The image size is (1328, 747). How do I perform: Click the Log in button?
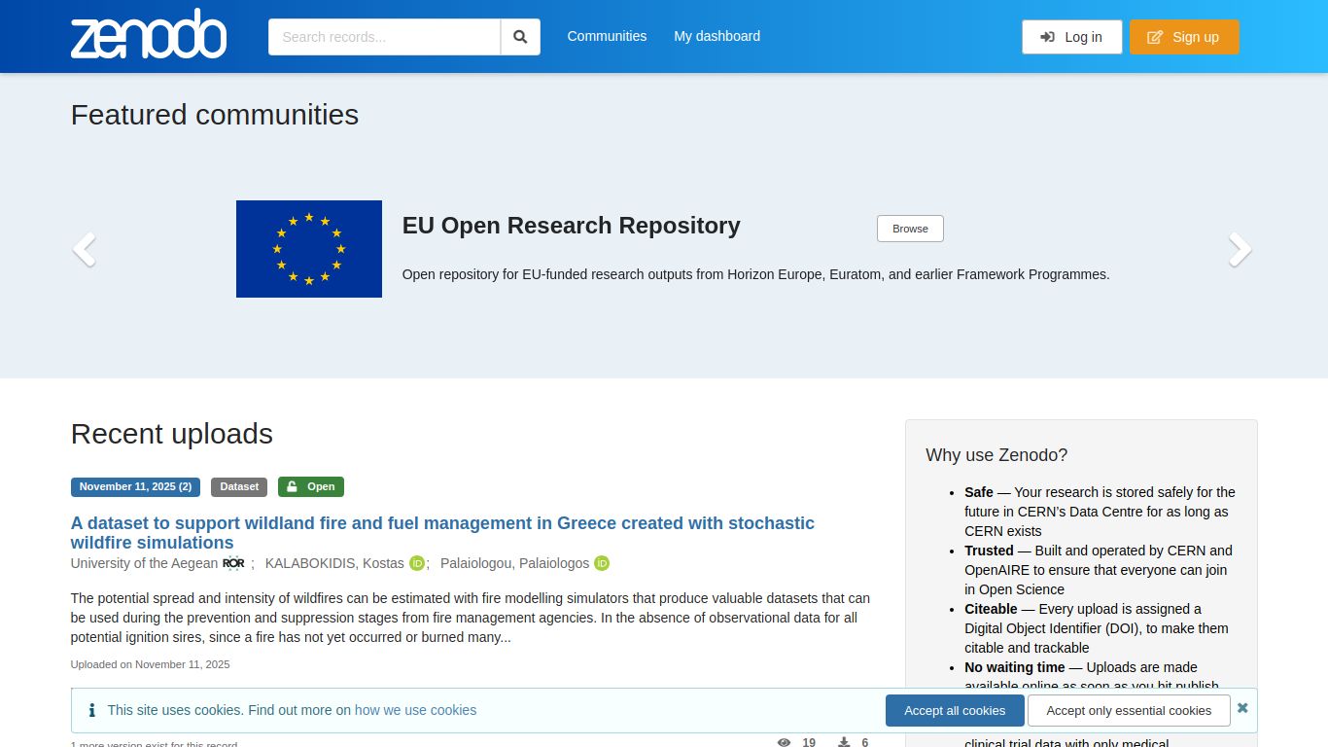(1071, 37)
